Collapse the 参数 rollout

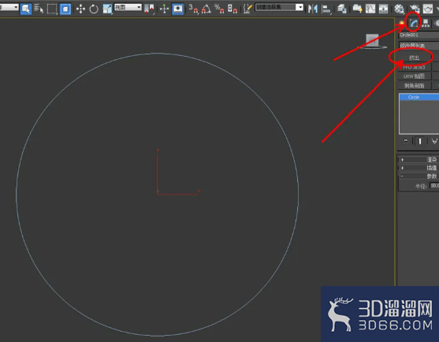(x=419, y=176)
